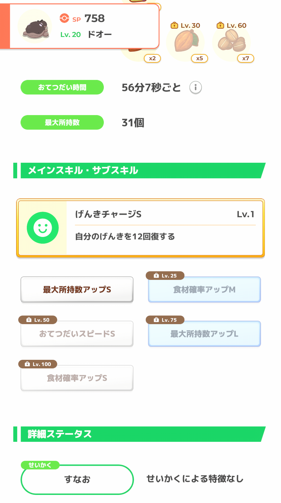
Task: Tap the green smiley main skill icon
Action: pyautogui.click(x=43, y=228)
